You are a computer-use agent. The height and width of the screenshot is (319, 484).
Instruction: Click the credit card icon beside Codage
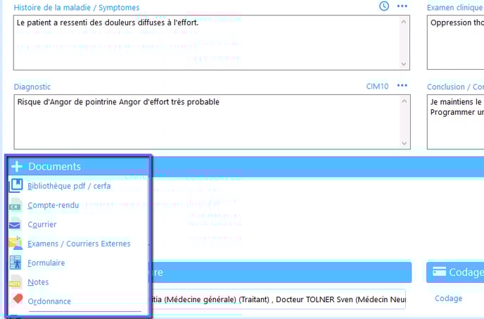(x=440, y=273)
